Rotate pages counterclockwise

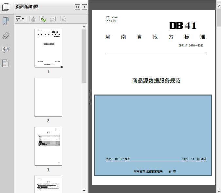[53, 19]
